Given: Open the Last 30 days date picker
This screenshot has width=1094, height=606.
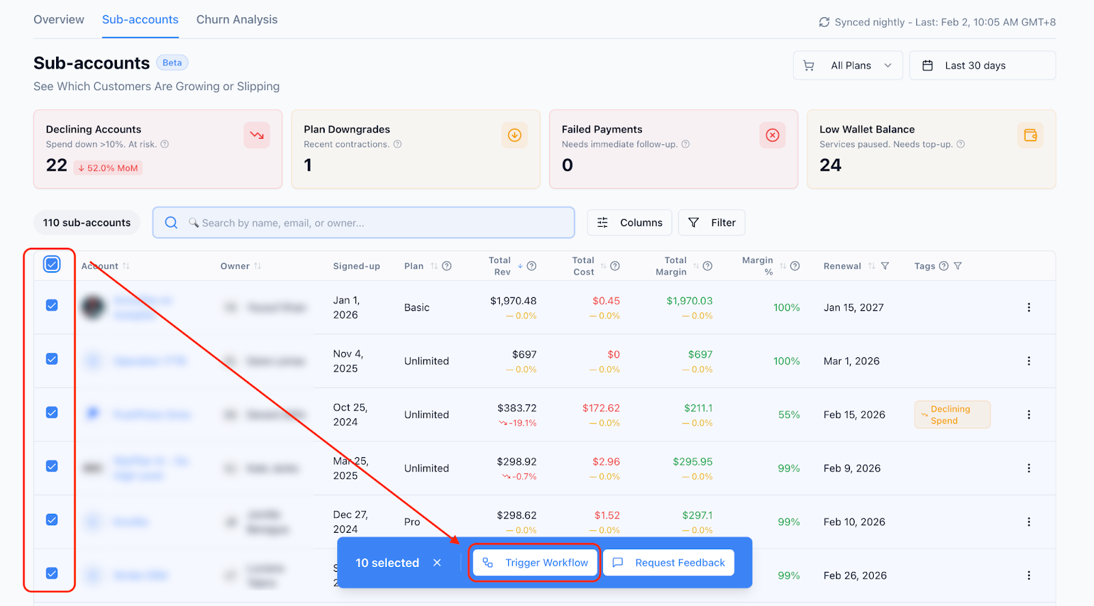Looking at the screenshot, I should click(983, 66).
